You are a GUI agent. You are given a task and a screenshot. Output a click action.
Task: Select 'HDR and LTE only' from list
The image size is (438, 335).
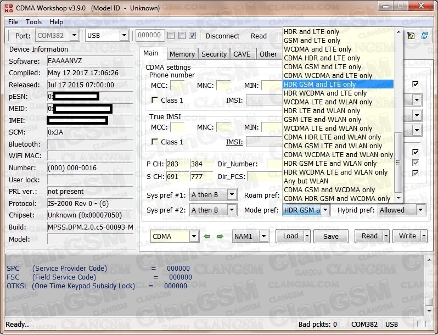[x=338, y=31]
